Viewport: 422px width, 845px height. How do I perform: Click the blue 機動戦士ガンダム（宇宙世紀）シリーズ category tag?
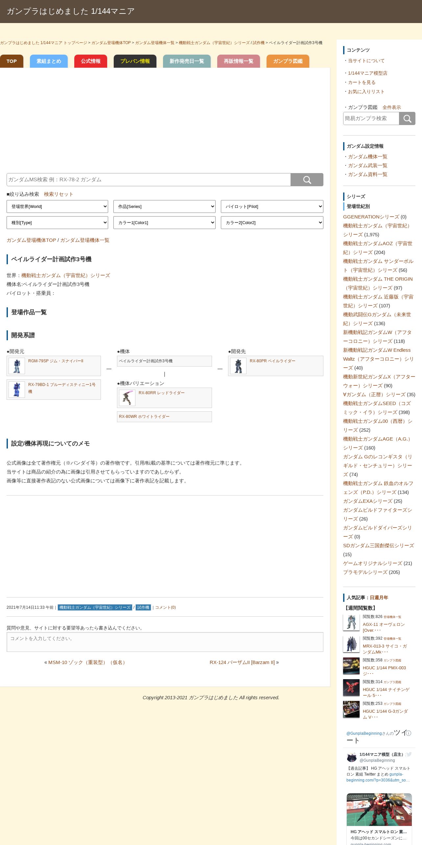tap(95, 607)
